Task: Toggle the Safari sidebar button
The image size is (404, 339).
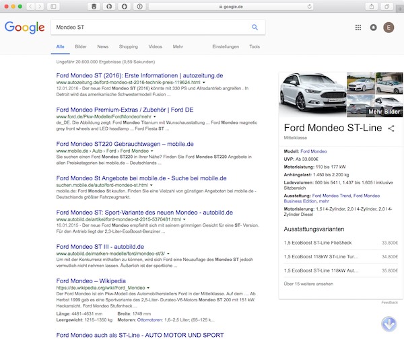Action: click(x=53, y=7)
